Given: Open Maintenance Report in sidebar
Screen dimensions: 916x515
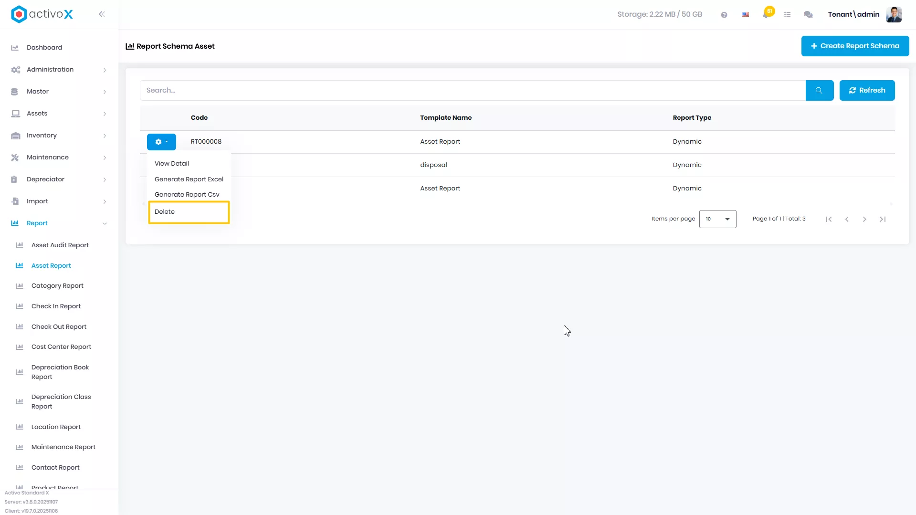Looking at the screenshot, I should [63, 447].
